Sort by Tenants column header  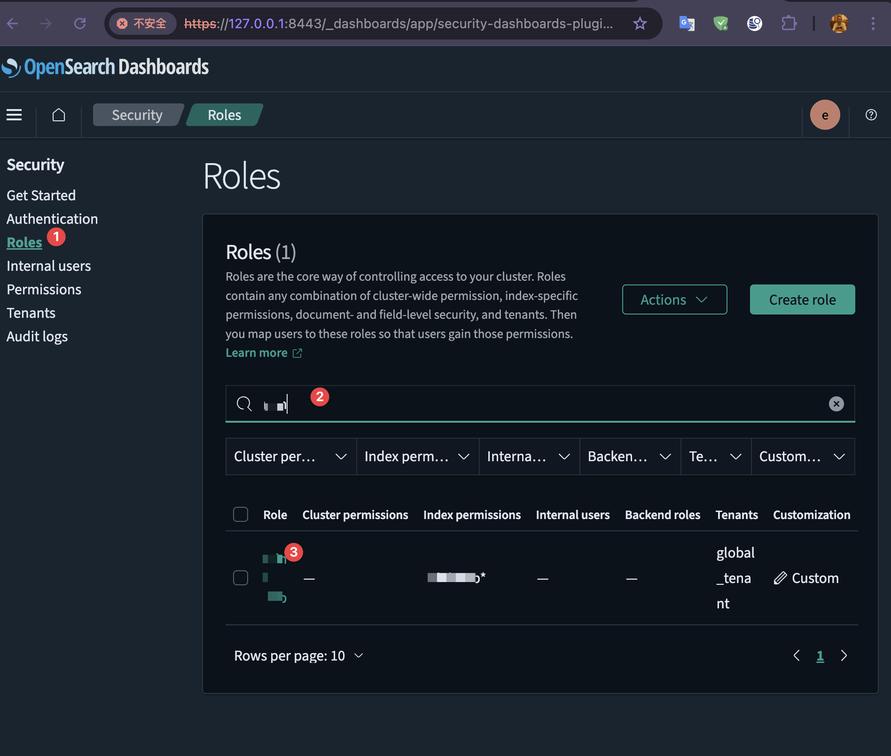[736, 514]
